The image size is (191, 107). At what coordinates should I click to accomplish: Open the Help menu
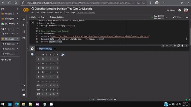(73, 12)
